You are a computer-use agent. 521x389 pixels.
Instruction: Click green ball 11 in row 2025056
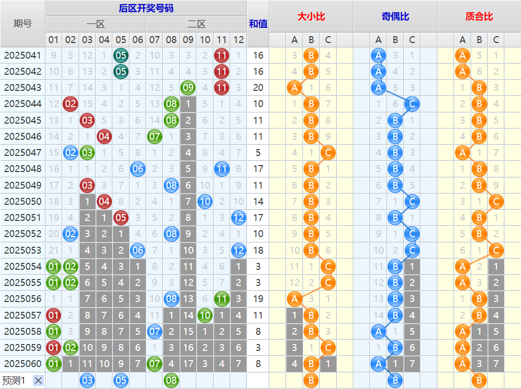[x=221, y=299]
